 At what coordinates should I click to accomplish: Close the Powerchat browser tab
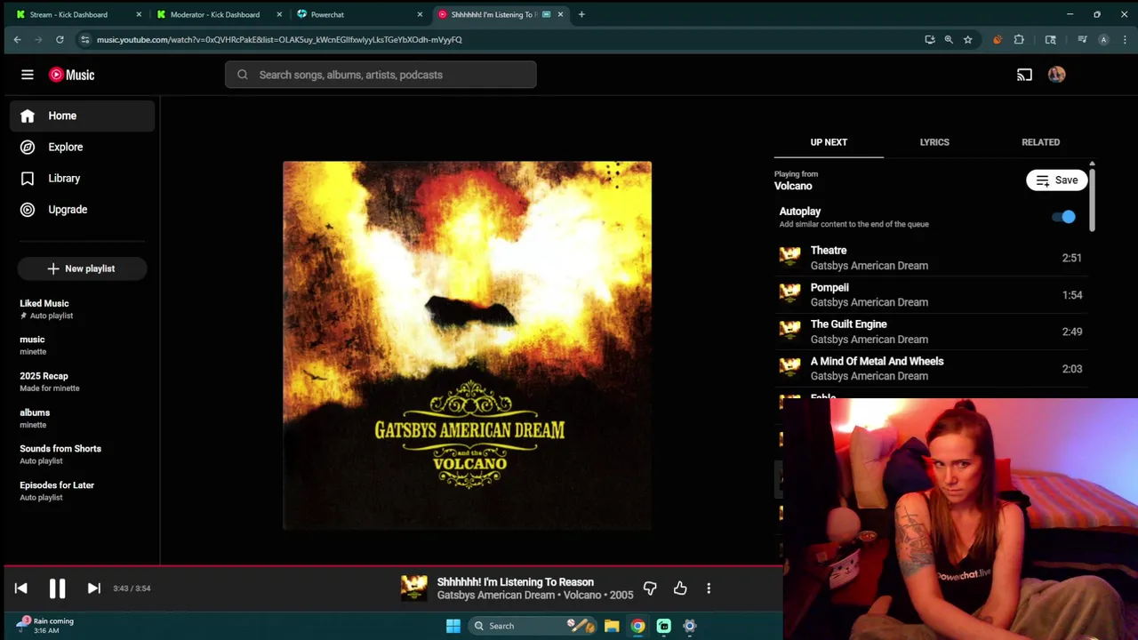click(420, 14)
